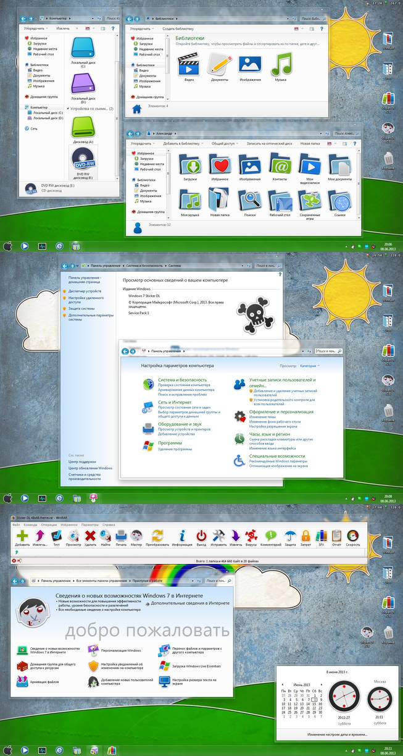This screenshot has height=756, width=403.
Task: Open the Видео library icon
Action: click(x=189, y=64)
